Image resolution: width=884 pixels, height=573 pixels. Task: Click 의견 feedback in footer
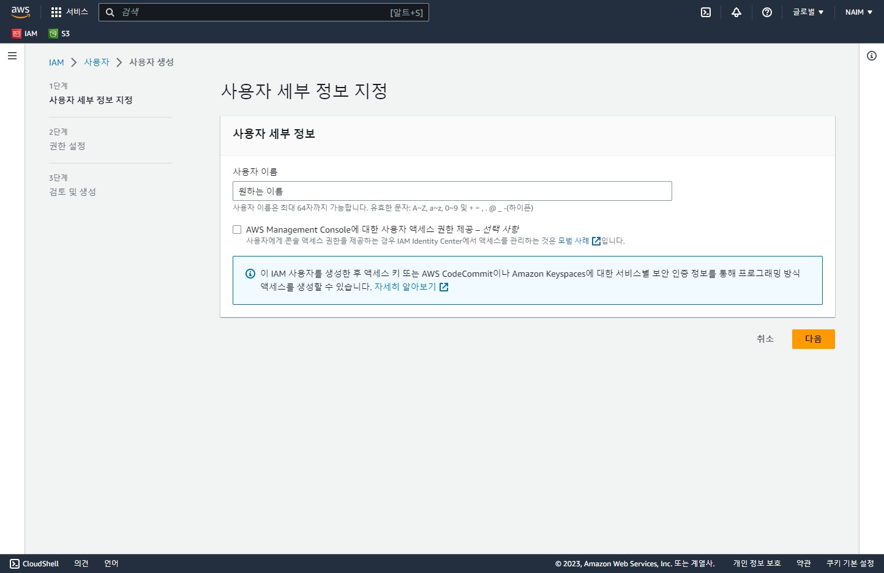81,564
